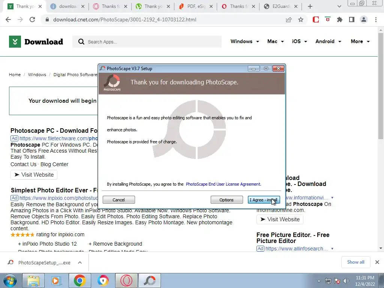
Task: Click the green CNET Download logo icon
Action: 15,42
